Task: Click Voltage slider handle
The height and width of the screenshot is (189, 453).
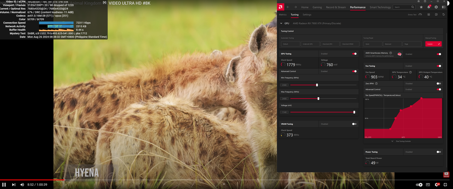Action: click(354, 112)
